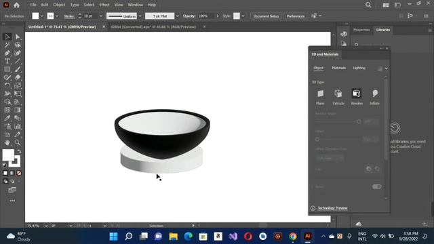
Task: Select the Scale tool
Action: [18, 85]
